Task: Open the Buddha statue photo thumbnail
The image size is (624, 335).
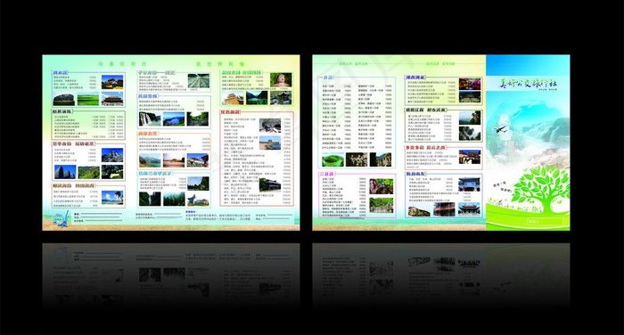Action: point(281,80)
